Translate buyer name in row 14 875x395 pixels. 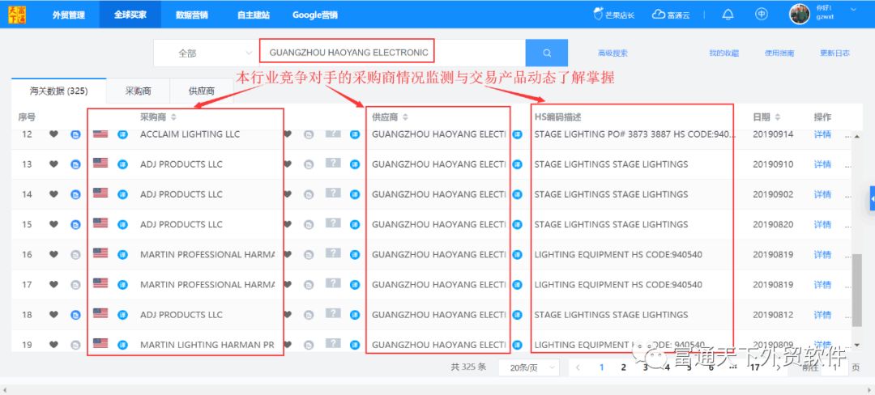click(x=123, y=194)
